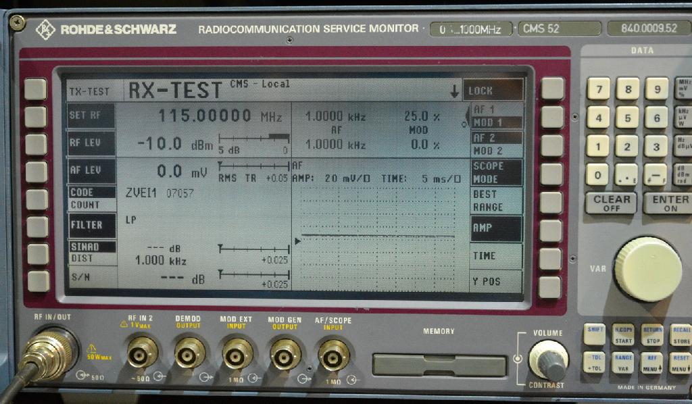This screenshot has height=404, width=692.
Task: Push the hardware softkey beside AF LEV
Action: [36, 172]
